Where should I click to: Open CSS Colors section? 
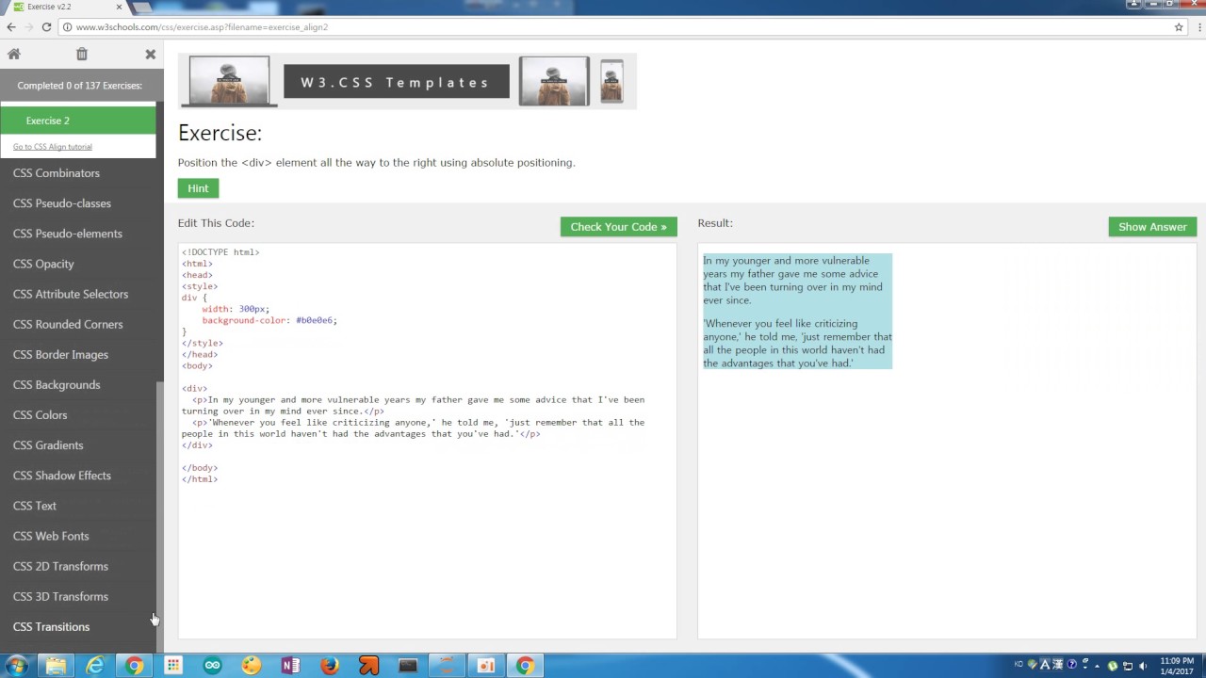[x=40, y=414]
